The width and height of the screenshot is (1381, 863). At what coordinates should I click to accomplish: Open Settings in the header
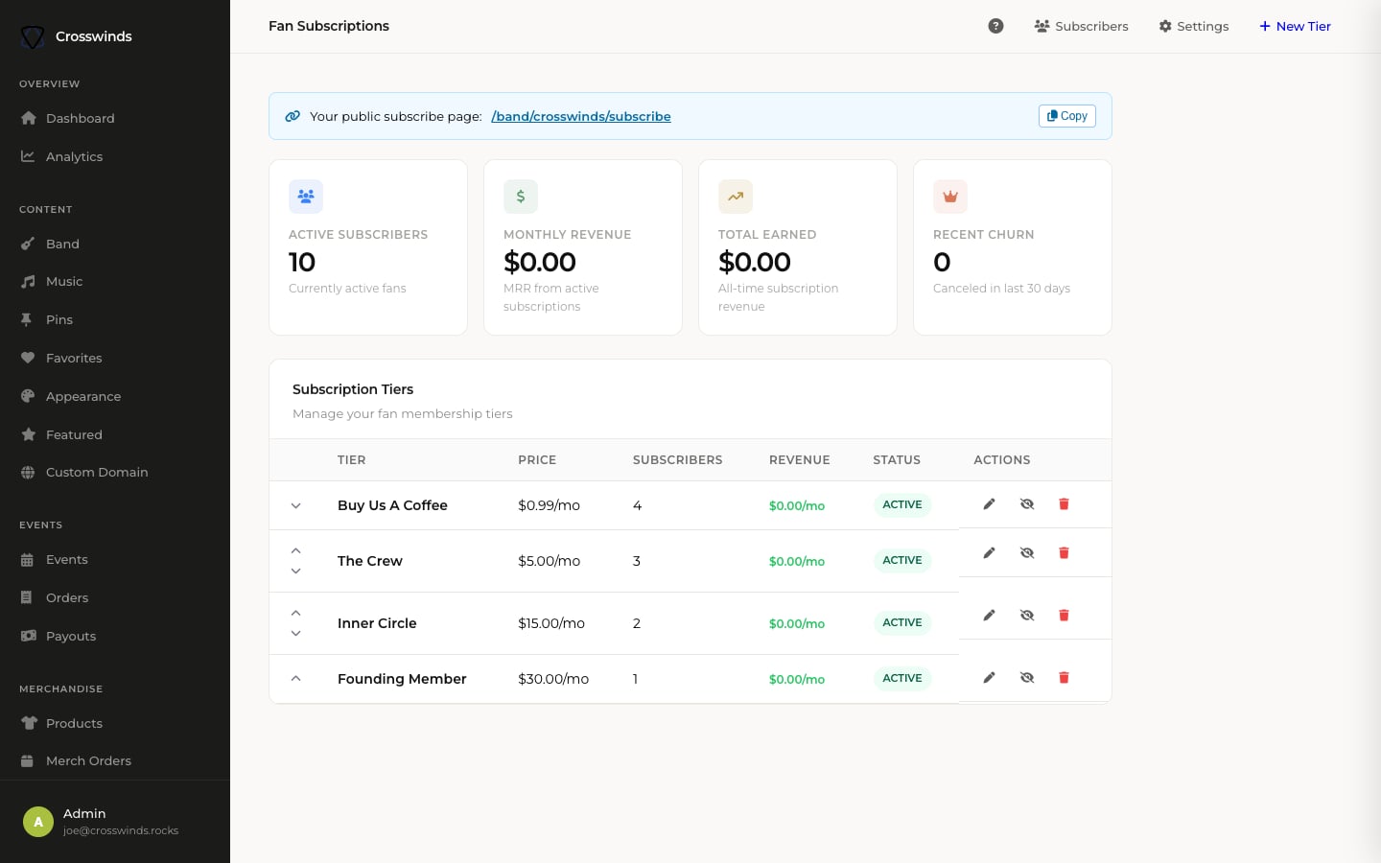(x=1193, y=26)
